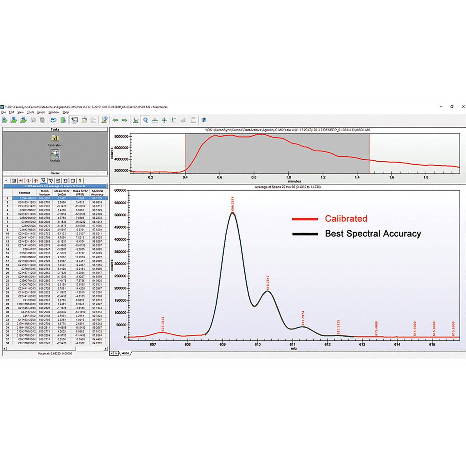
Task: Click the yellow question mark in results toolbar
Action: click(x=80, y=181)
